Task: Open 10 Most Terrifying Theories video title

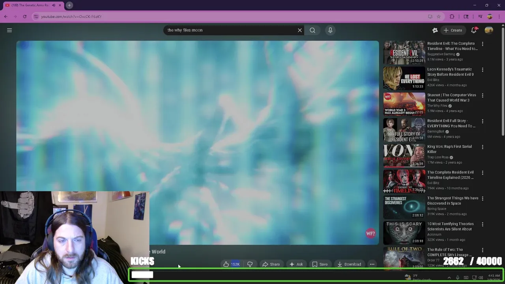Action: [450, 226]
